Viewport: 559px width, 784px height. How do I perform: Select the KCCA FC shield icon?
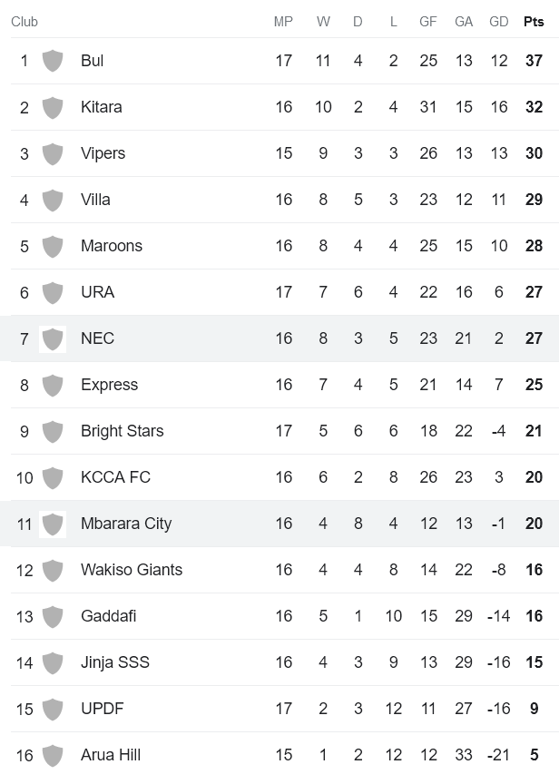point(53,477)
